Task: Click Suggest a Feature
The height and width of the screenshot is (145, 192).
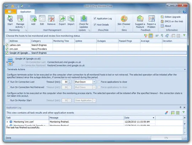Action: point(140,22)
